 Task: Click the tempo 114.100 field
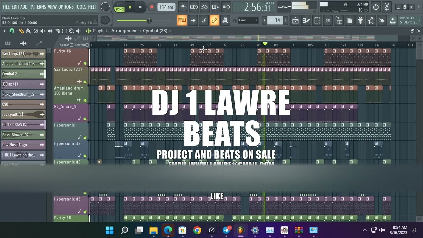coord(167,7)
